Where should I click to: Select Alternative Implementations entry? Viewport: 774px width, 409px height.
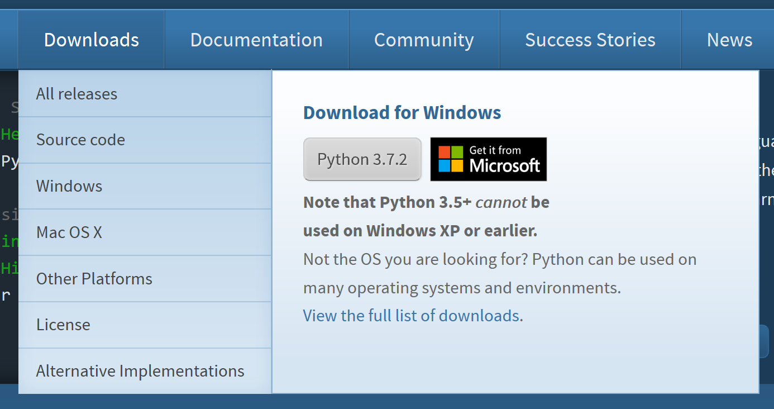click(145, 371)
